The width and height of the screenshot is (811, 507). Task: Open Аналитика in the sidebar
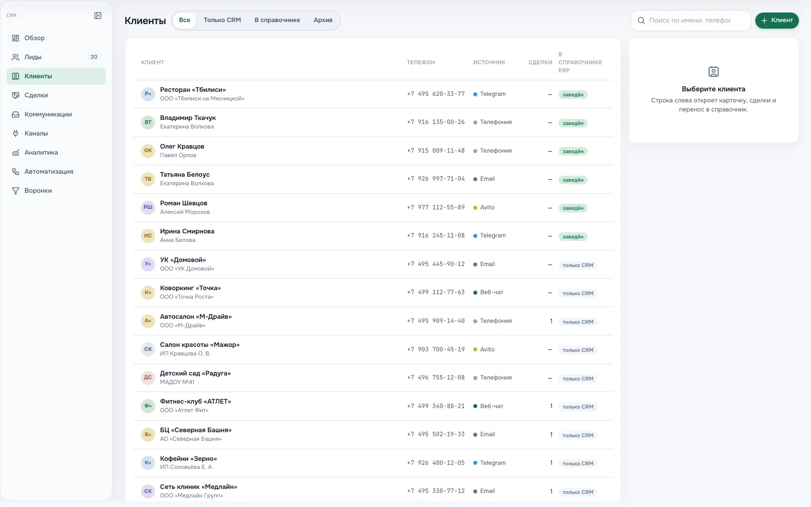click(56, 153)
